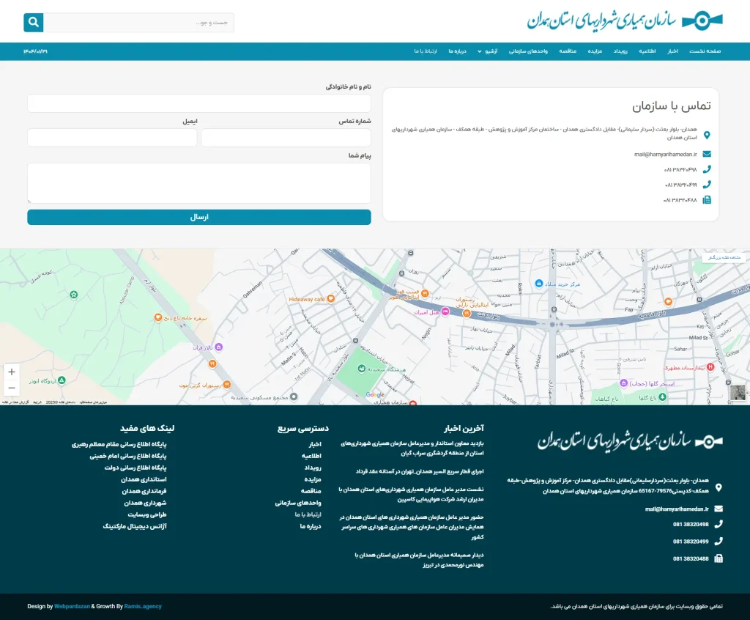
Task: Open the صفحه نخست menu item
Action: pos(705,51)
